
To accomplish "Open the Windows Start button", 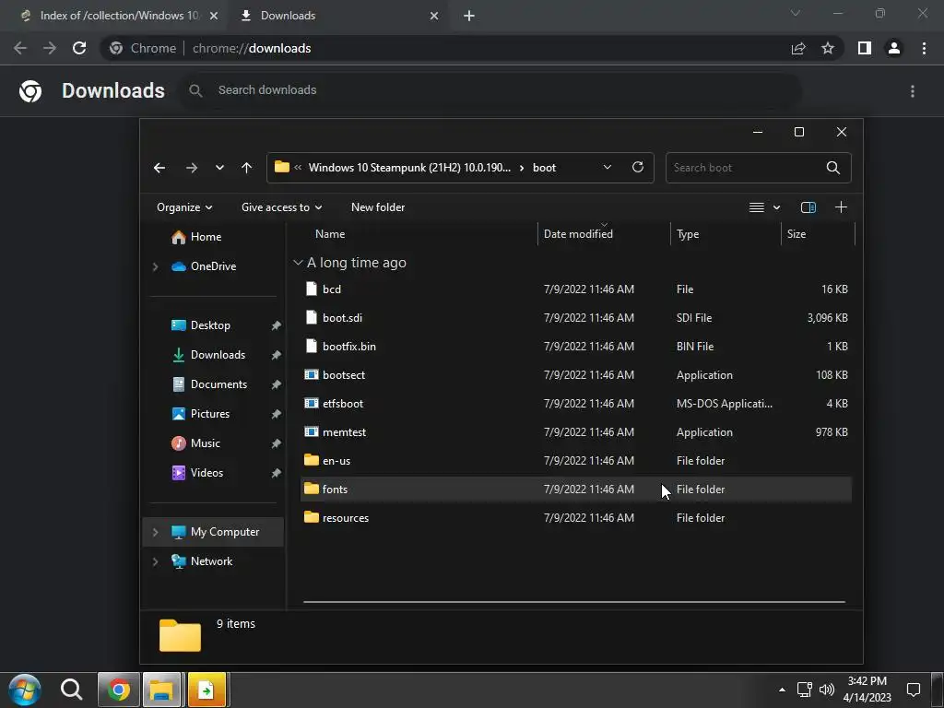I will [25, 690].
